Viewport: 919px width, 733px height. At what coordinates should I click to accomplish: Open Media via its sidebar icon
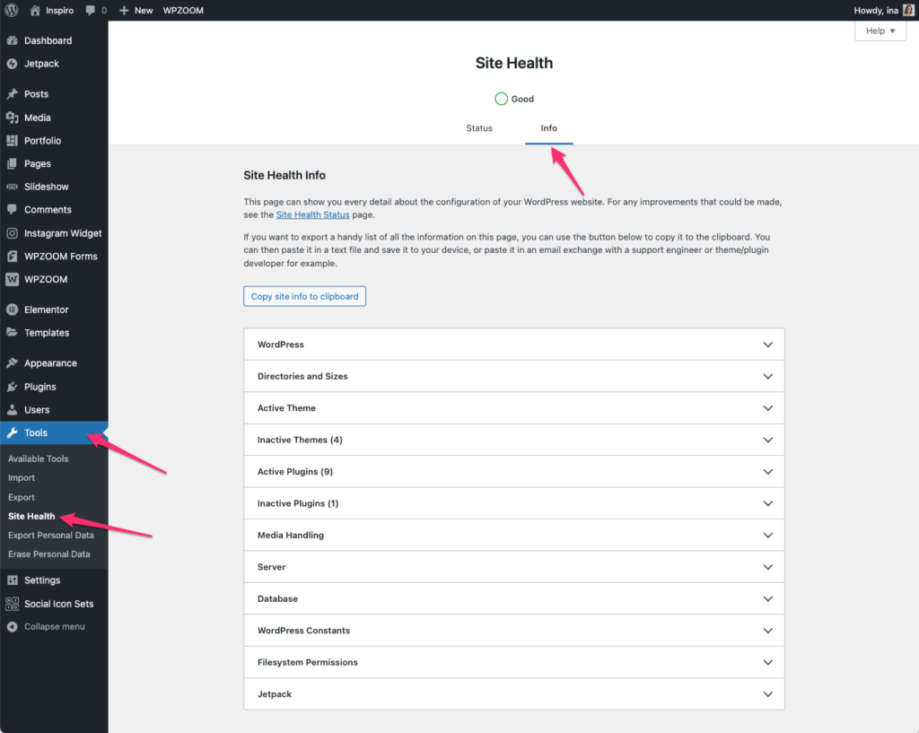click(x=12, y=118)
